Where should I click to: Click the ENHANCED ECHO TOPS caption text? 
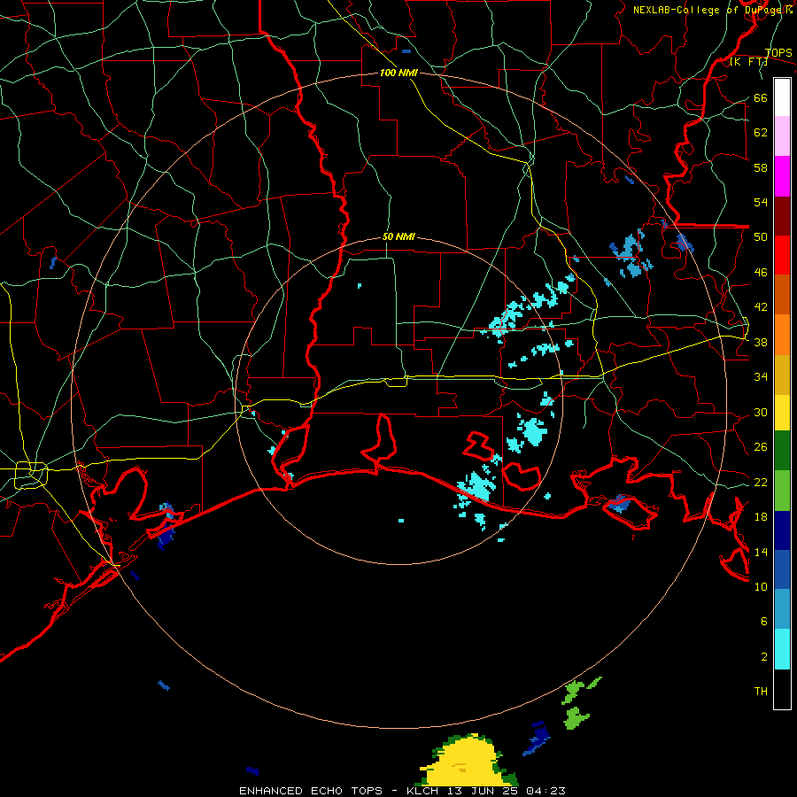click(x=311, y=791)
